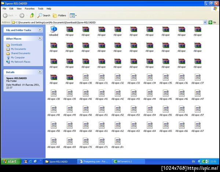Screen dimensions: 220x172
Task: Collapse the Details panel
Action: pyautogui.click(x=40, y=72)
